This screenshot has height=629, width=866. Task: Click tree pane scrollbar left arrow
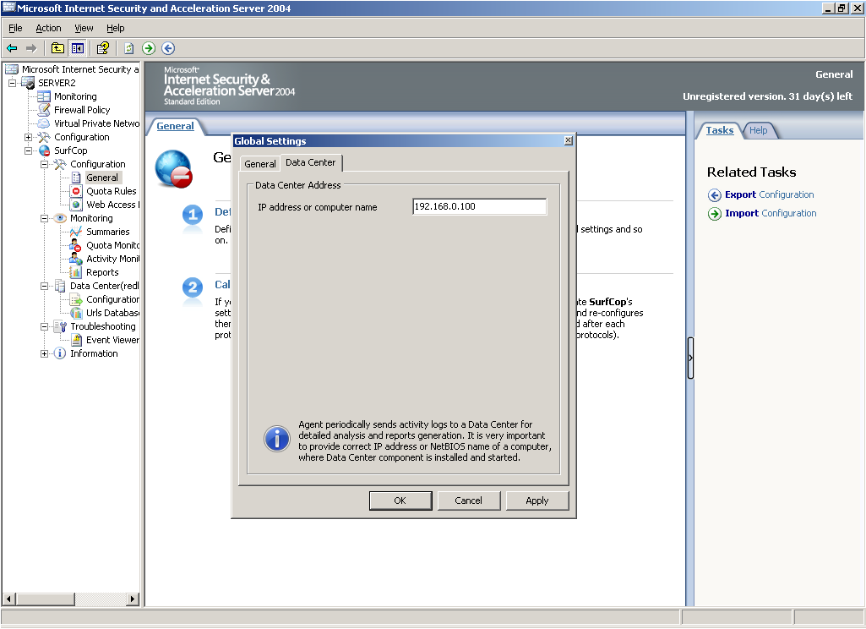tap(8, 599)
